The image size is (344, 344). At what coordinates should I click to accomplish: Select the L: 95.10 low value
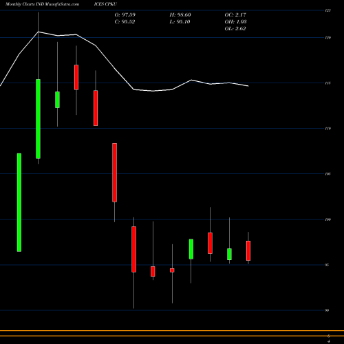coord(180,22)
